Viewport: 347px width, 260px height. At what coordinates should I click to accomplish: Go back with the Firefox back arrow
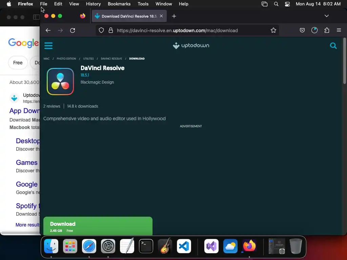pos(48,30)
